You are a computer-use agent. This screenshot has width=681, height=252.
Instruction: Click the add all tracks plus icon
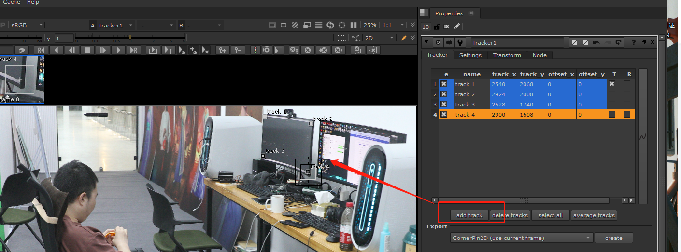point(193,50)
